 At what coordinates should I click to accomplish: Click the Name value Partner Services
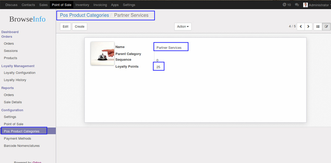point(169,48)
